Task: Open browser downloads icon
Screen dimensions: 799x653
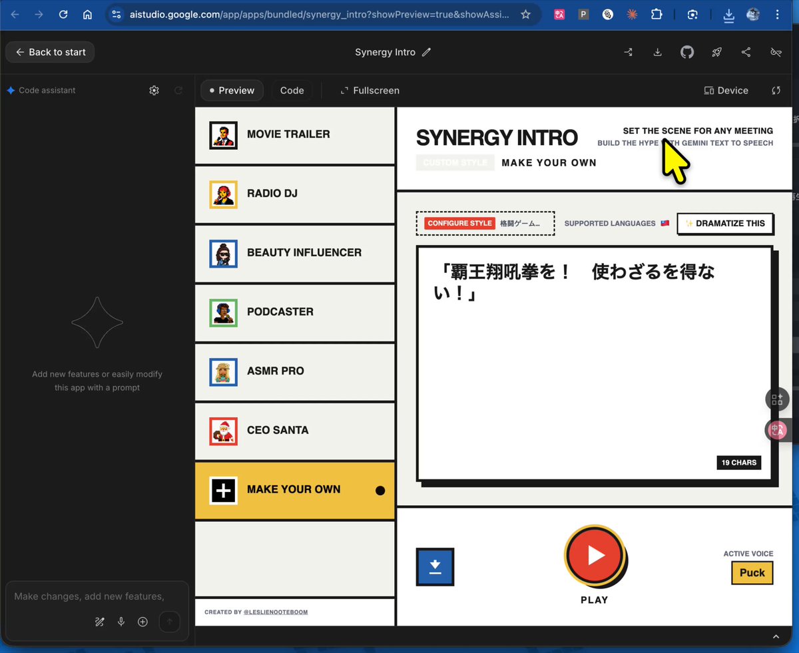Action: (x=728, y=14)
